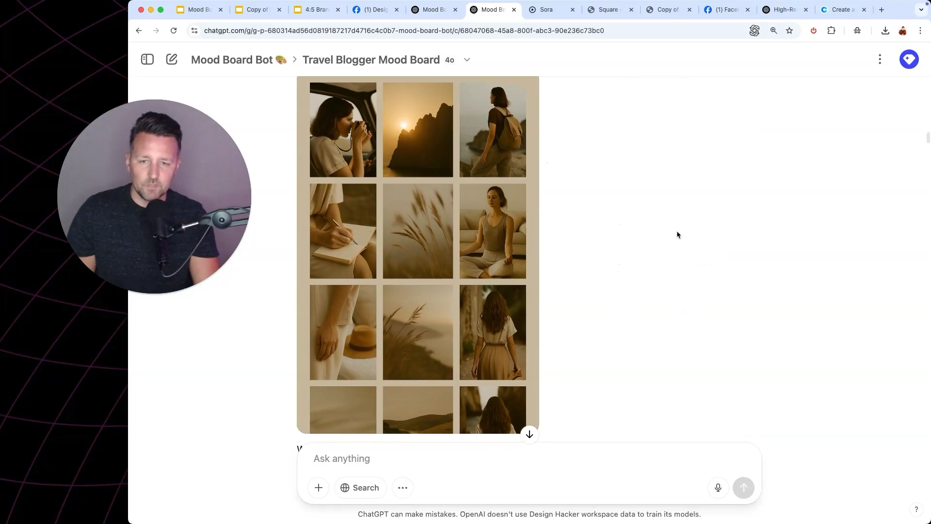
Task: Open the three-dot tools menu in composer
Action: coord(402,488)
